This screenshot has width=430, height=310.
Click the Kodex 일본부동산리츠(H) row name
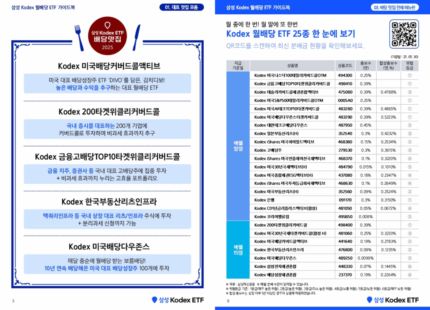[276, 134]
